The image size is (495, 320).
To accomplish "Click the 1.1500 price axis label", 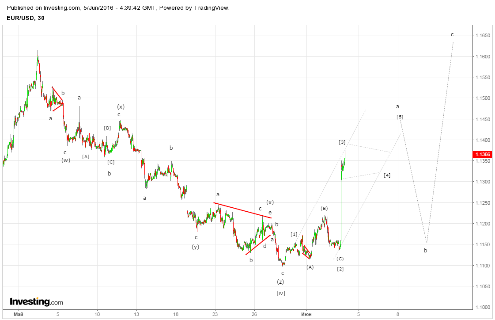I will click(483, 98).
